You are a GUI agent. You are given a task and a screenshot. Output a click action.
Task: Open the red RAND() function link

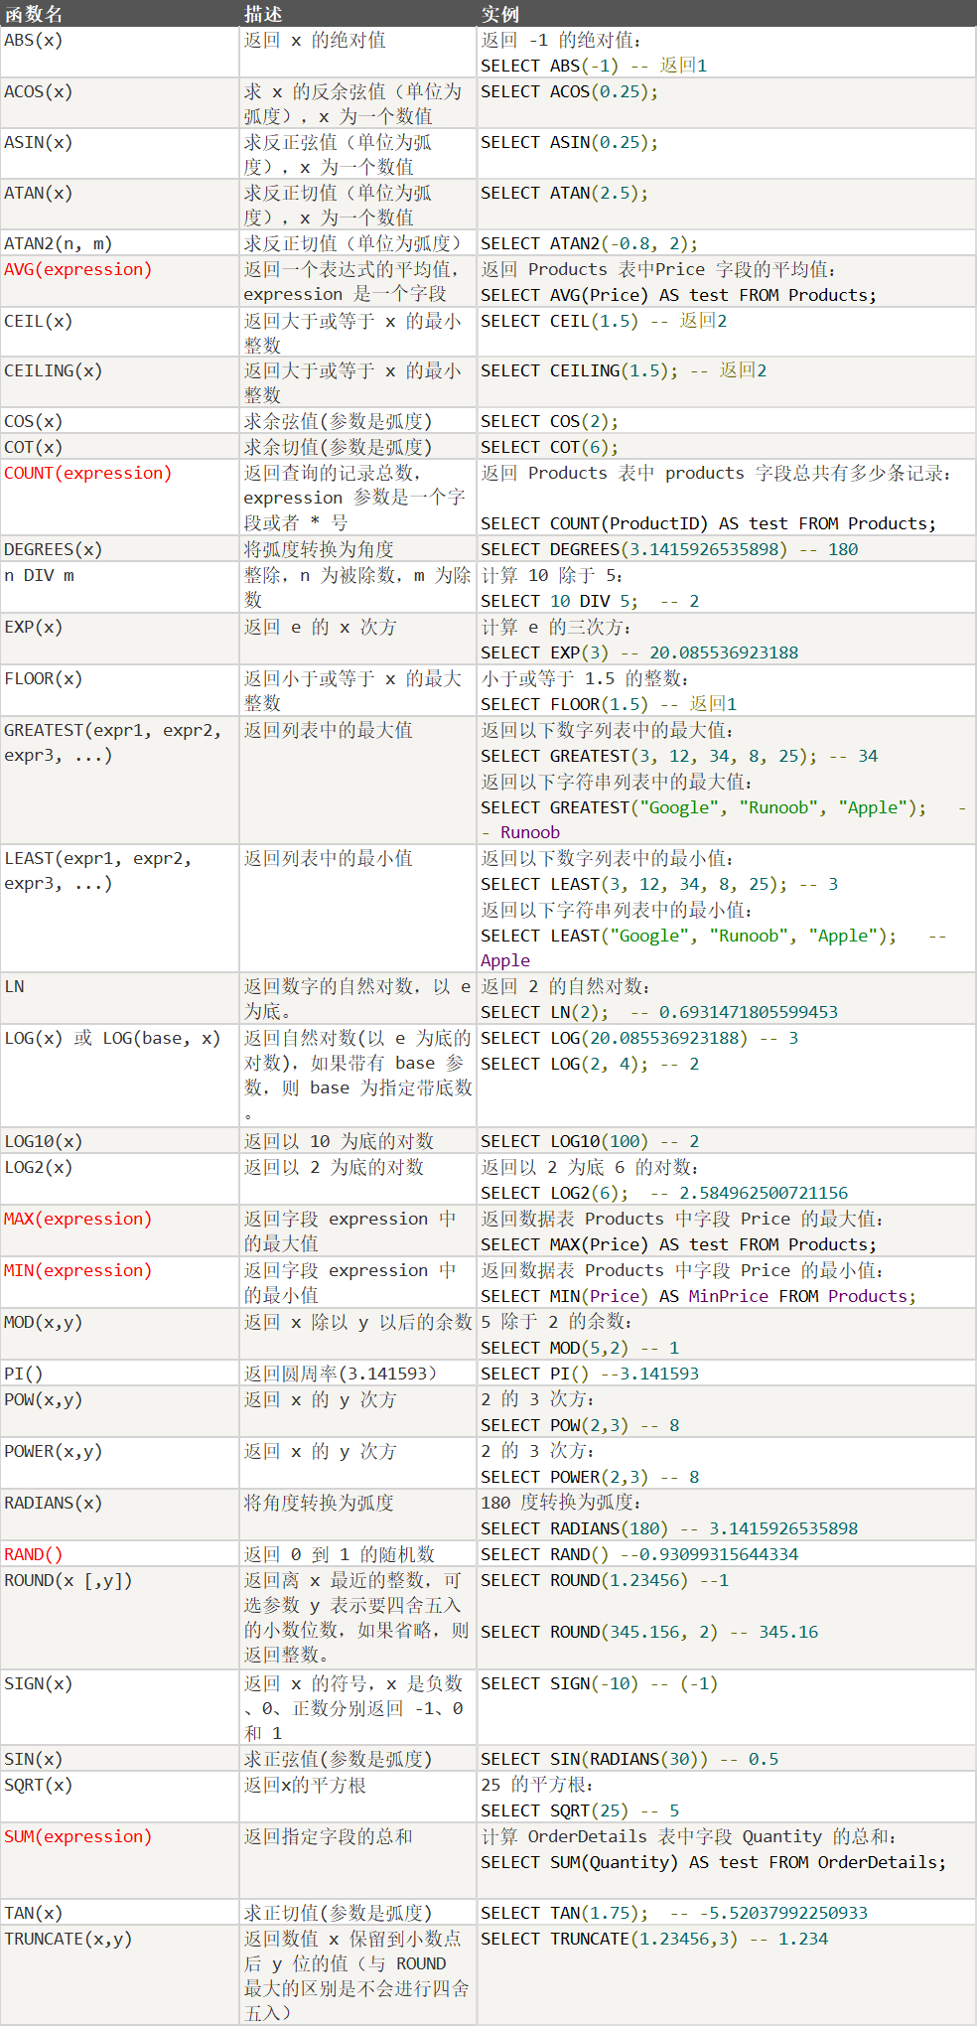tap(33, 1555)
